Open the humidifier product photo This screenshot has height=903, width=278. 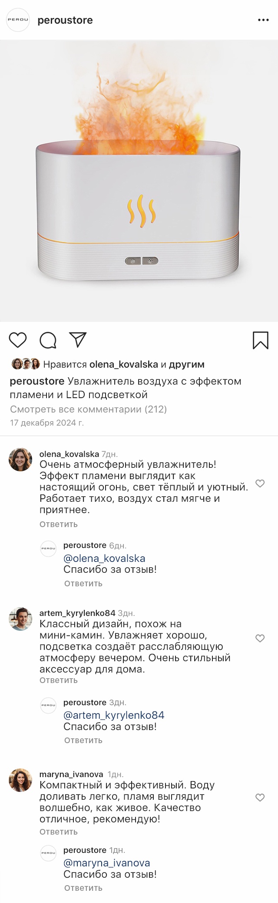pos(139,181)
